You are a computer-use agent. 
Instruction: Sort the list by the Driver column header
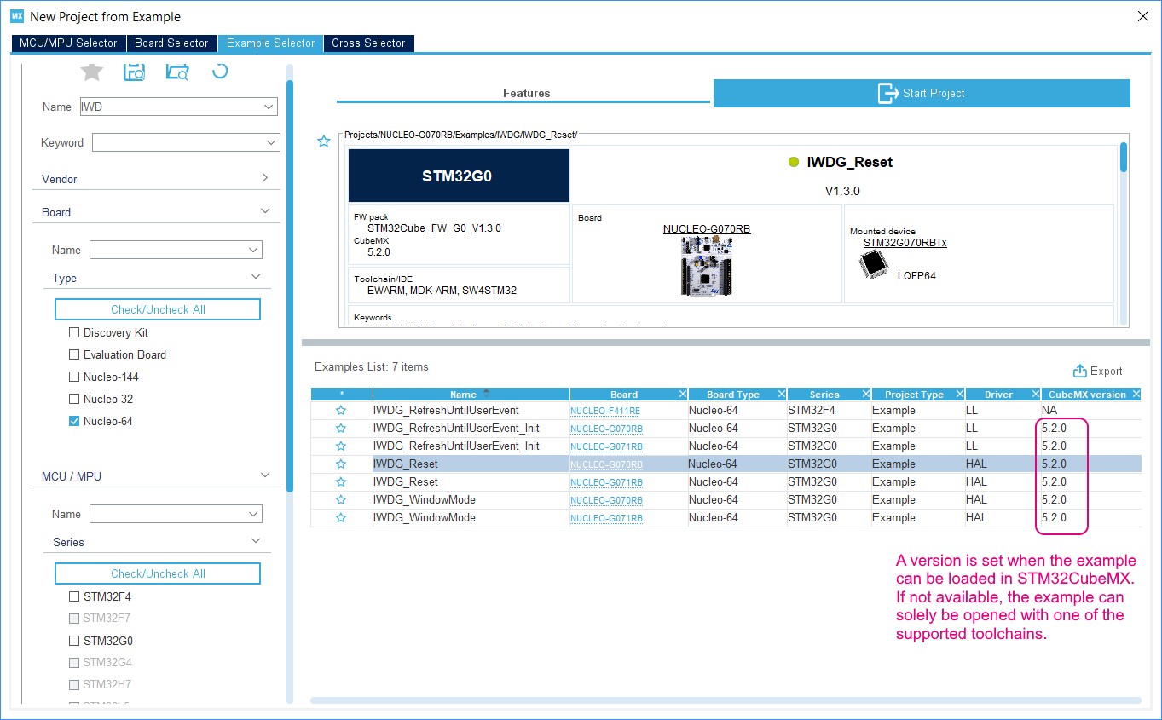tap(998, 395)
